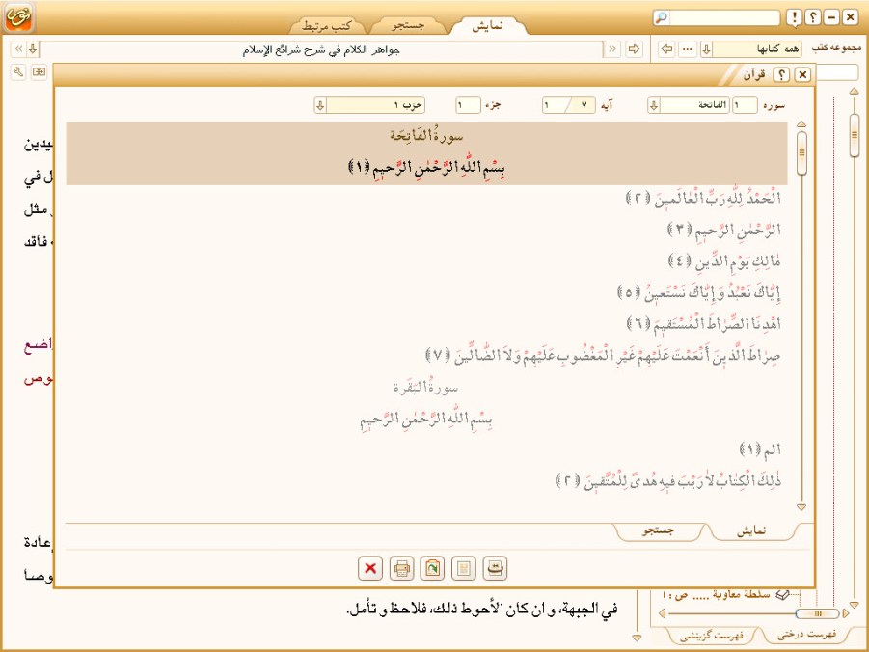Image resolution: width=869 pixels, height=652 pixels.
Task: Click the Quran text scroll-up arrow
Action: pos(801,125)
